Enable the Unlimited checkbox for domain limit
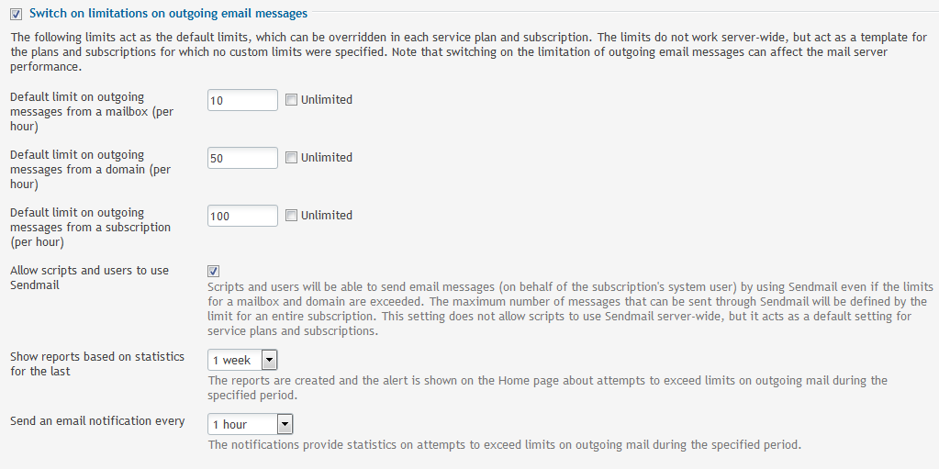The image size is (939, 469). pos(291,158)
